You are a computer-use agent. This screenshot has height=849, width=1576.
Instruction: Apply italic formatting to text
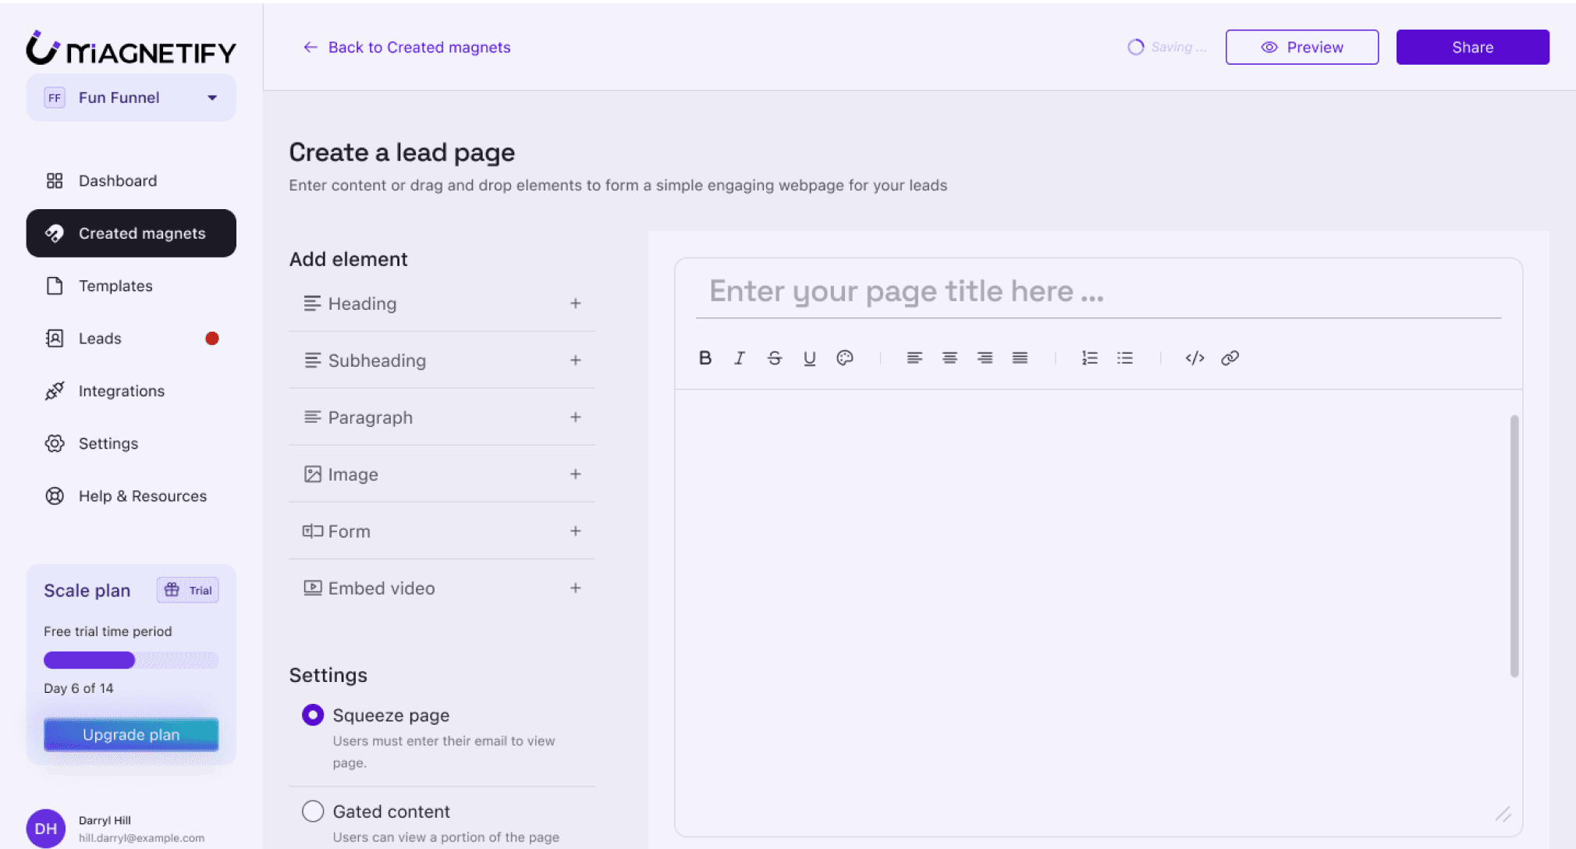739,357
